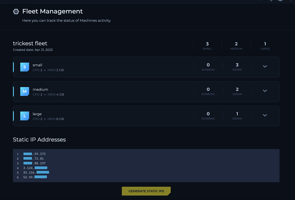The width and height of the screenshot is (295, 200).
Task: Click the 'large' machine name
Action: (37, 114)
